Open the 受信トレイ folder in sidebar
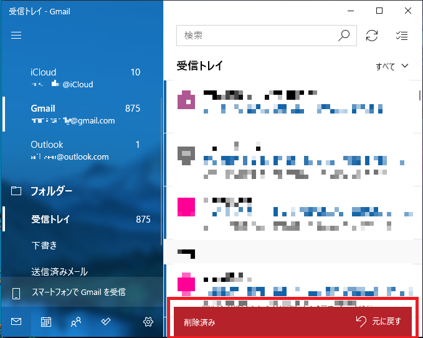The image size is (423, 338). pyautogui.click(x=82, y=219)
